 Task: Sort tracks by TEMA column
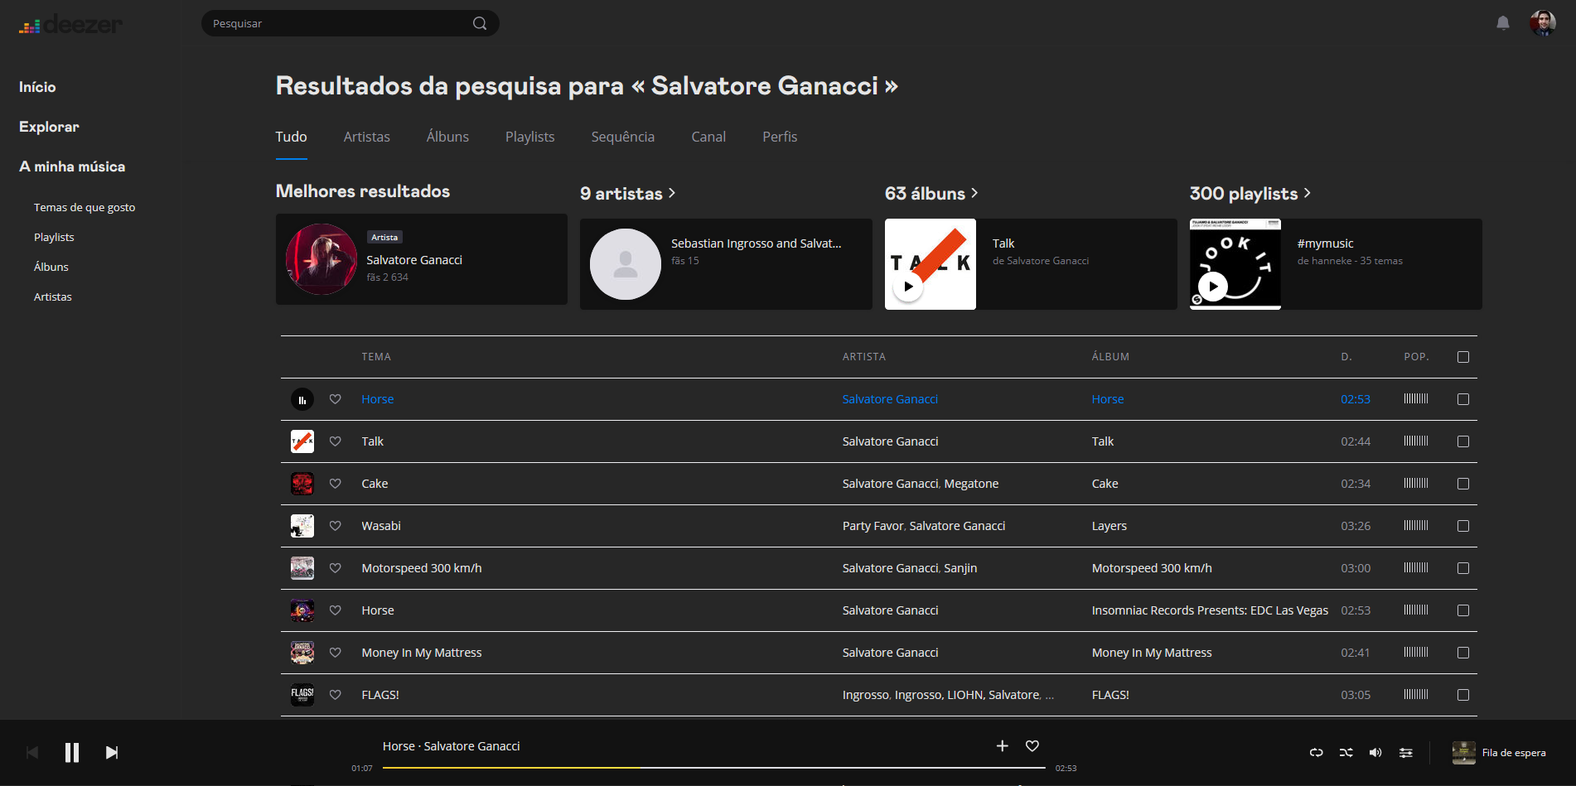376,357
